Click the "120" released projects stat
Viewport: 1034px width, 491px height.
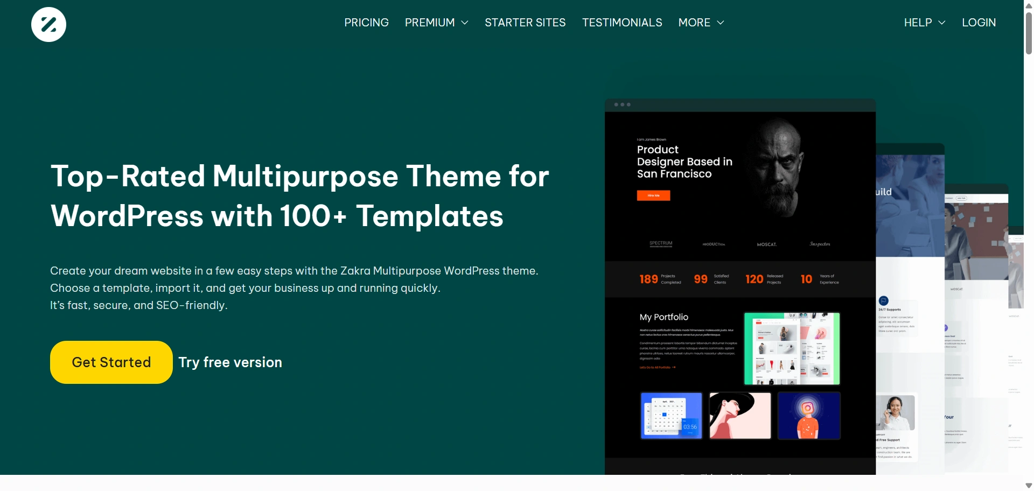[754, 279]
